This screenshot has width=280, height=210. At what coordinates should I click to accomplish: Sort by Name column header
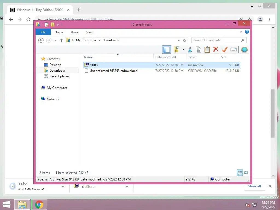[88, 57]
